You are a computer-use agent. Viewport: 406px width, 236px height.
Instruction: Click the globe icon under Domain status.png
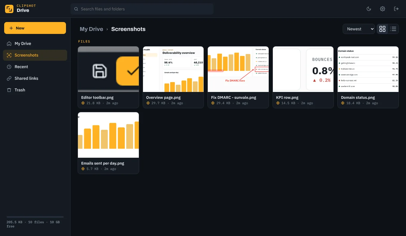(343, 103)
